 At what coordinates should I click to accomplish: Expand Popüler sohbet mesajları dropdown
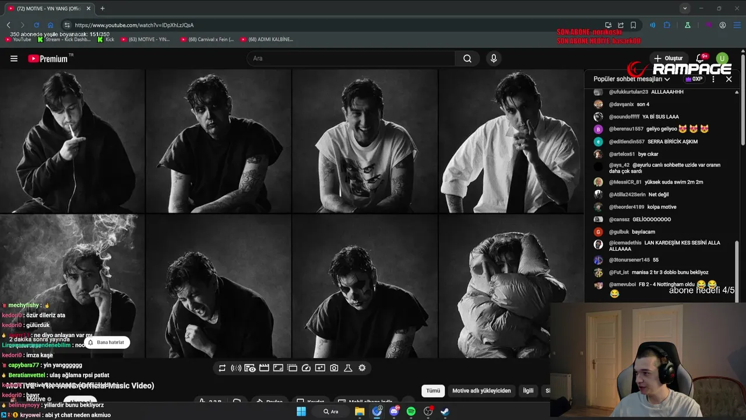(x=632, y=79)
